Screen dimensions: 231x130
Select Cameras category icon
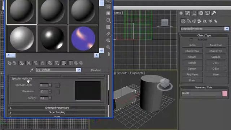[x=199, y=21]
